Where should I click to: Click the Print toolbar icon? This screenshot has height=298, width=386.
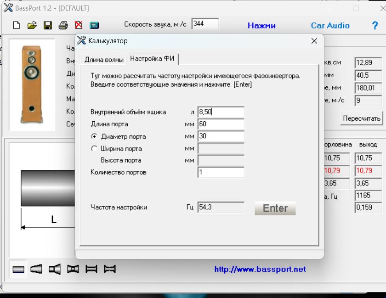(x=63, y=26)
